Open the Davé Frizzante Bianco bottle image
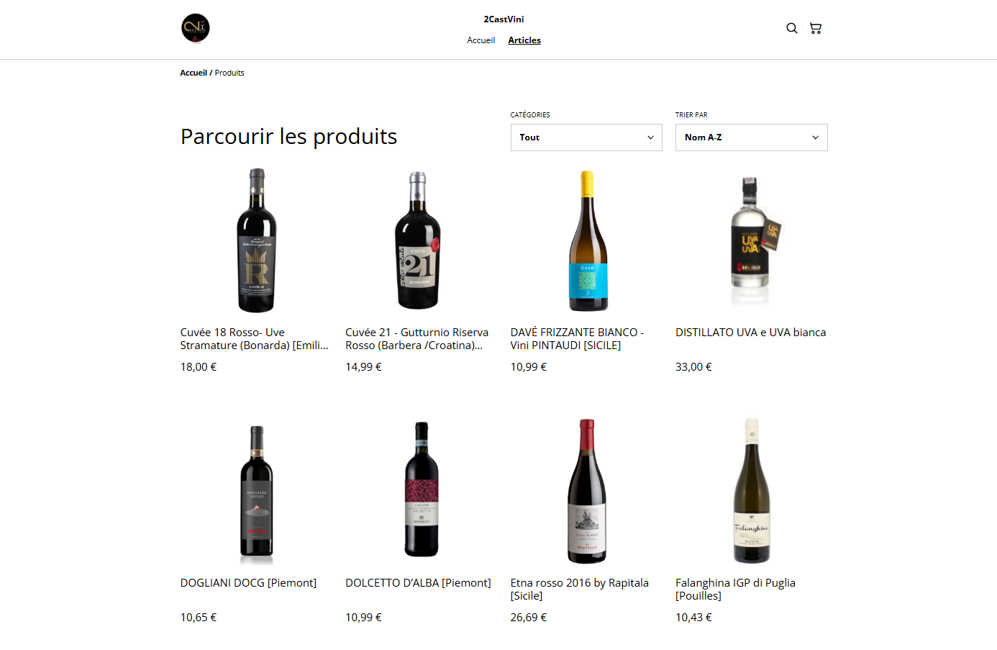This screenshot has width=997, height=650. click(588, 240)
